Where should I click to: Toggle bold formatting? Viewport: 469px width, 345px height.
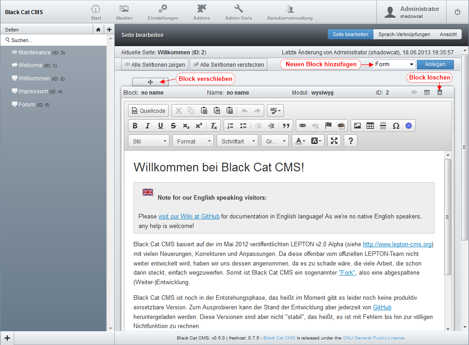click(135, 126)
